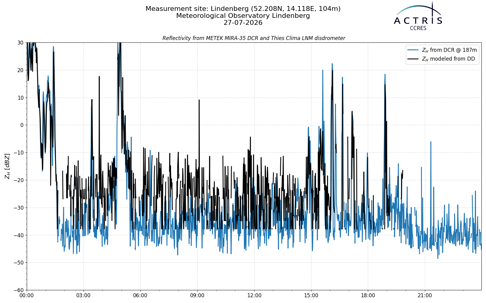Select legend label 'ZH from DCR @ 187m'

point(449,50)
